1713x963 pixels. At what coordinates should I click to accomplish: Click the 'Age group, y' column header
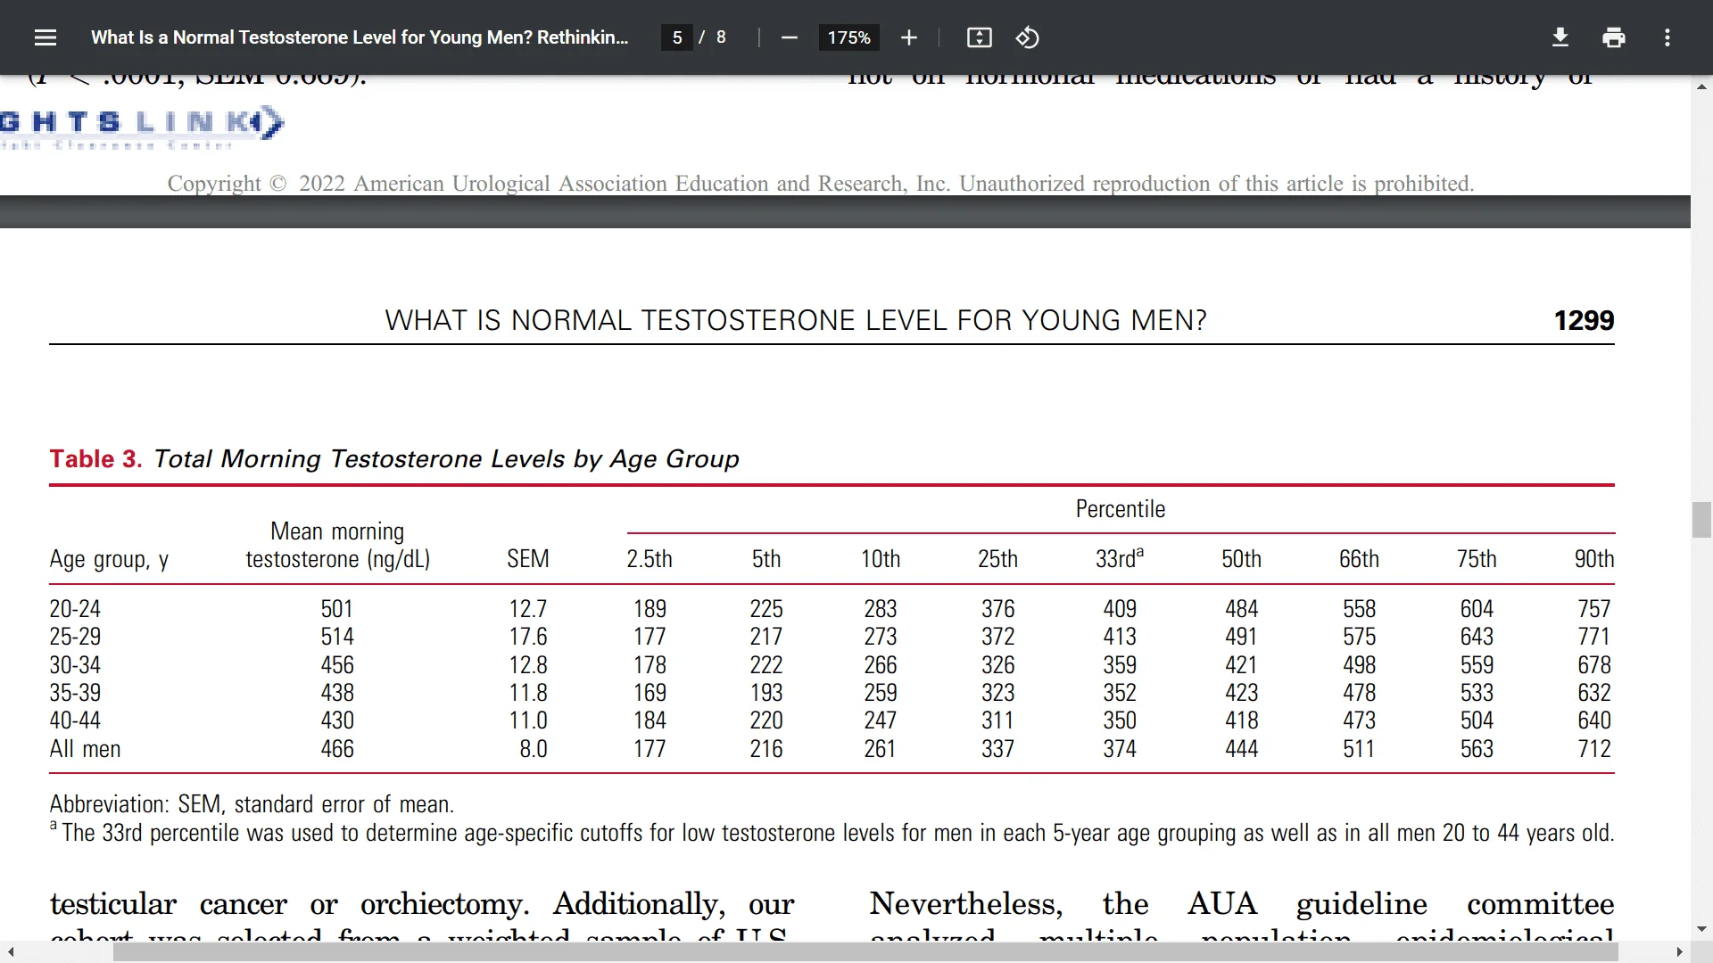109,560
